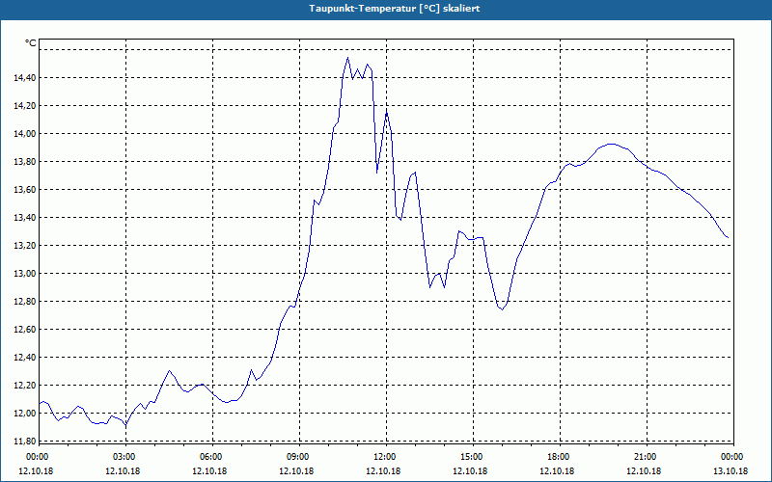Click the title 'Taupunkt-Temperatur [°C] skaliert'
This screenshot has height=482, width=772.
coord(395,9)
